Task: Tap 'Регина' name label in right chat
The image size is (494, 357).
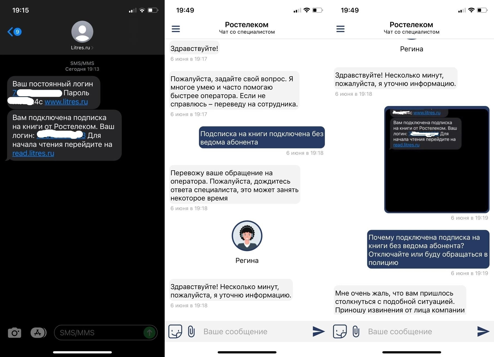Action: click(412, 49)
